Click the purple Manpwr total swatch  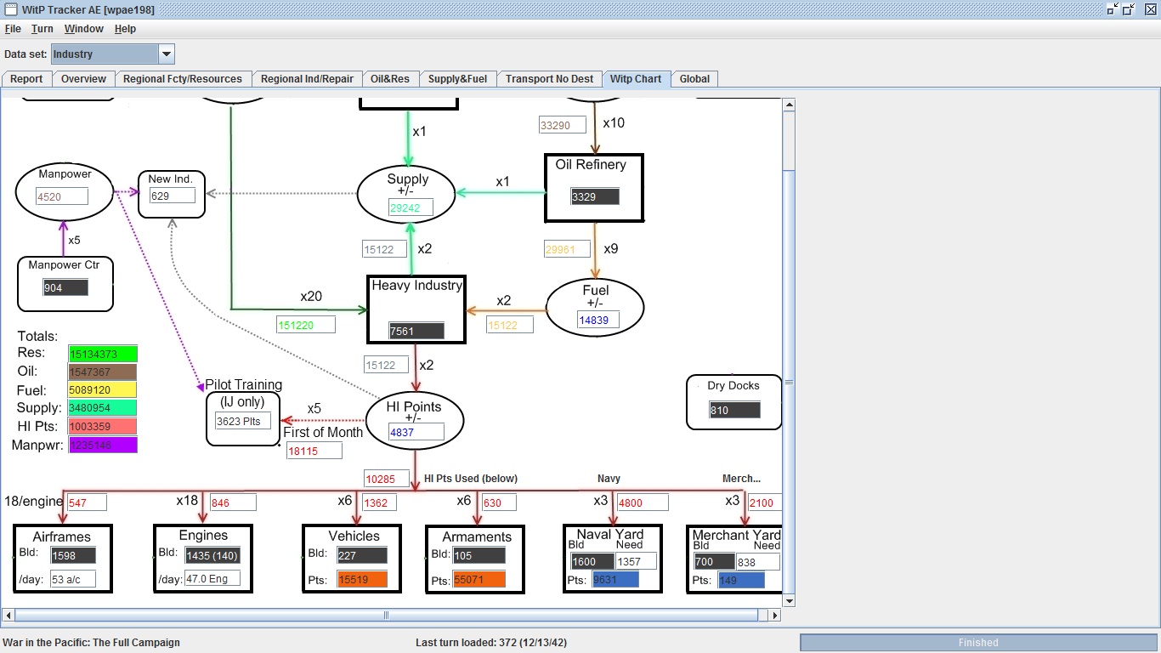coord(103,445)
